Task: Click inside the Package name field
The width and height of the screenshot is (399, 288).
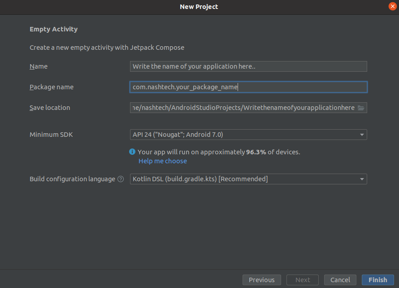Action: click(248, 87)
